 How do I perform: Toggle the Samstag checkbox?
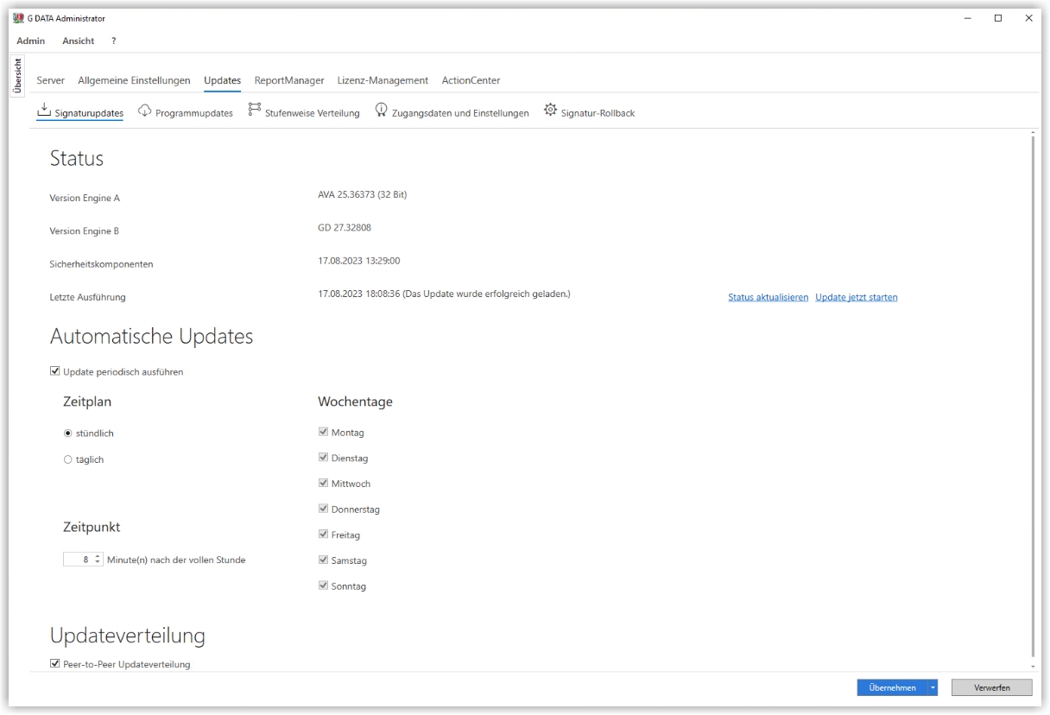(x=324, y=560)
